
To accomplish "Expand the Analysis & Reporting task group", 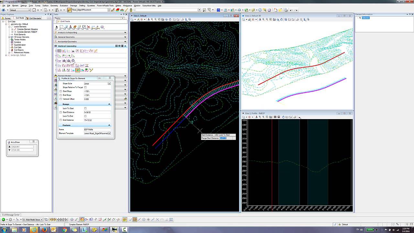I will [x=91, y=32].
